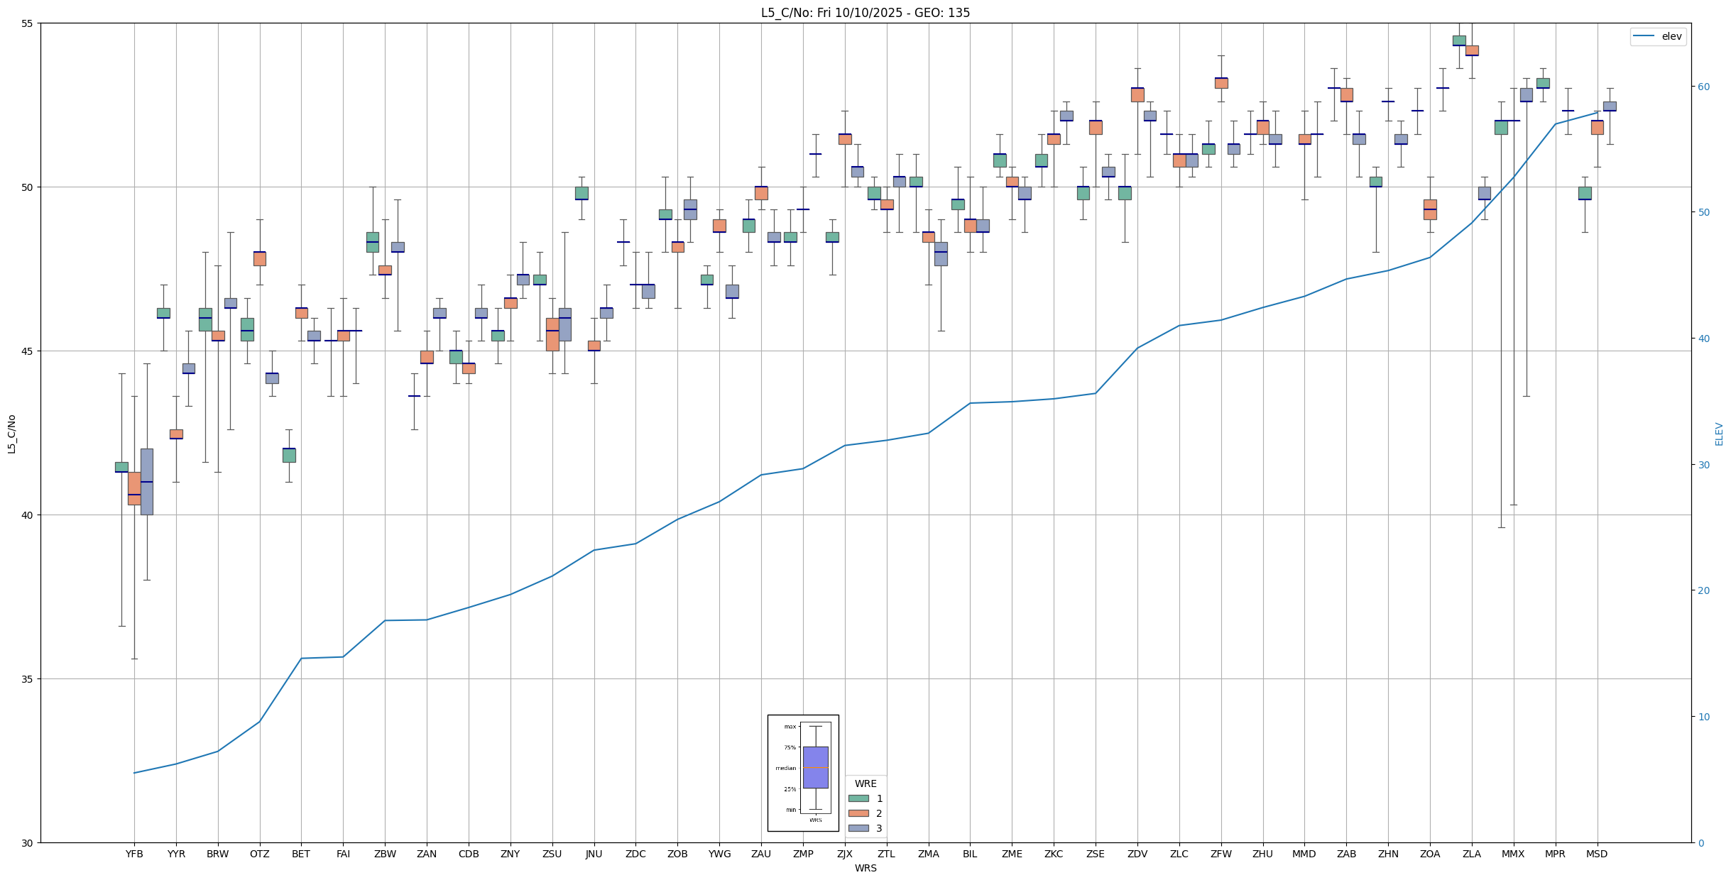
Task: Click the green WRE 1 legend swatch
Action: click(858, 798)
